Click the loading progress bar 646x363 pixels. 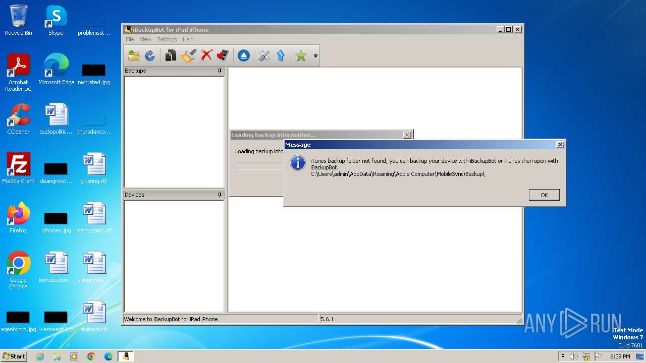[x=259, y=166]
